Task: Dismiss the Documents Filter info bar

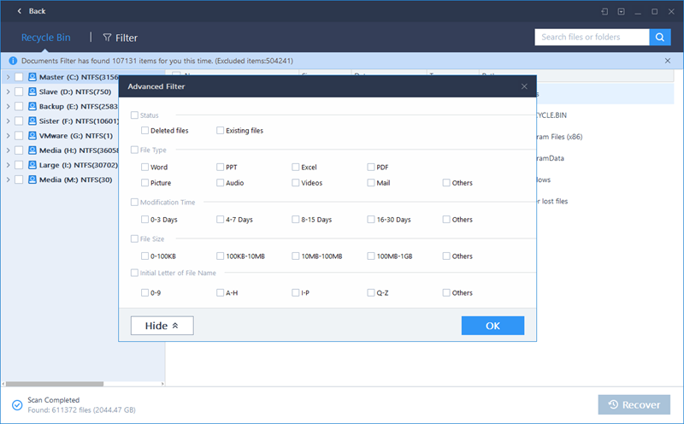Action: 668,61
